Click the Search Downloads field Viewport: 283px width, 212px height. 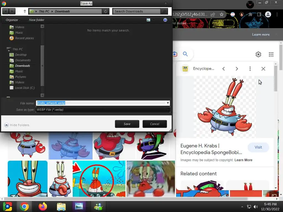137,11
